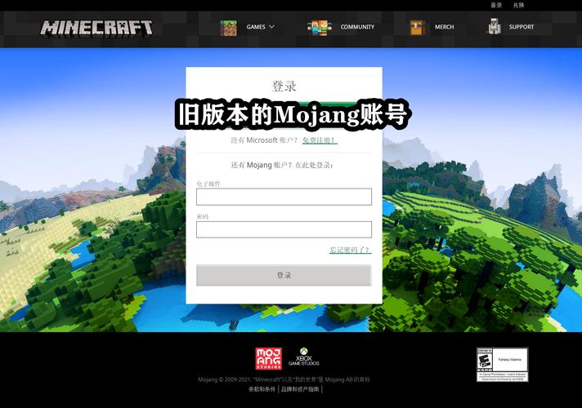Click the 还有 Mojang 账户 text line
The width and height of the screenshot is (582, 408).
pyautogui.click(x=282, y=165)
